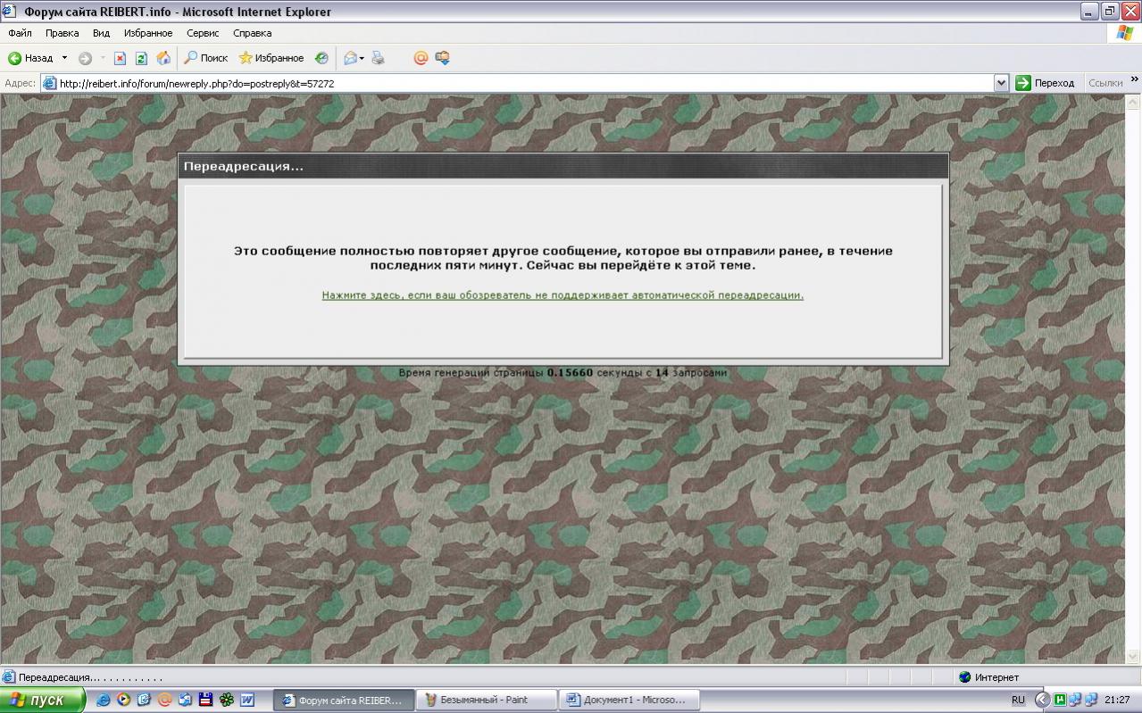Close the Internet Explorer window
1142x713 pixels.
1129,12
